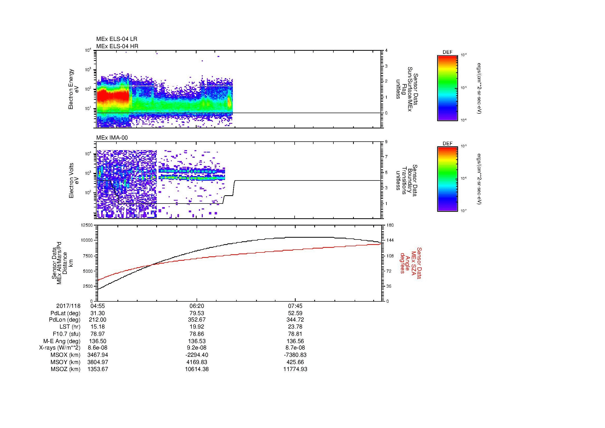Click the top DEF color bar
The image size is (605, 428).
pos(447,88)
